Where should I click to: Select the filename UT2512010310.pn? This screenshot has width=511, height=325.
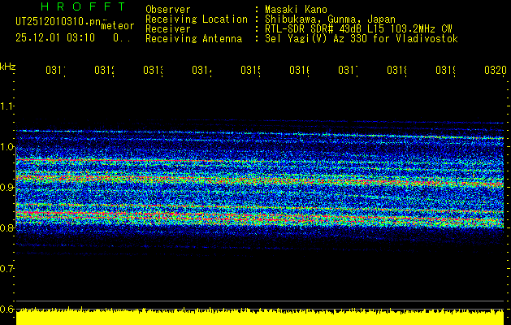click(58, 21)
